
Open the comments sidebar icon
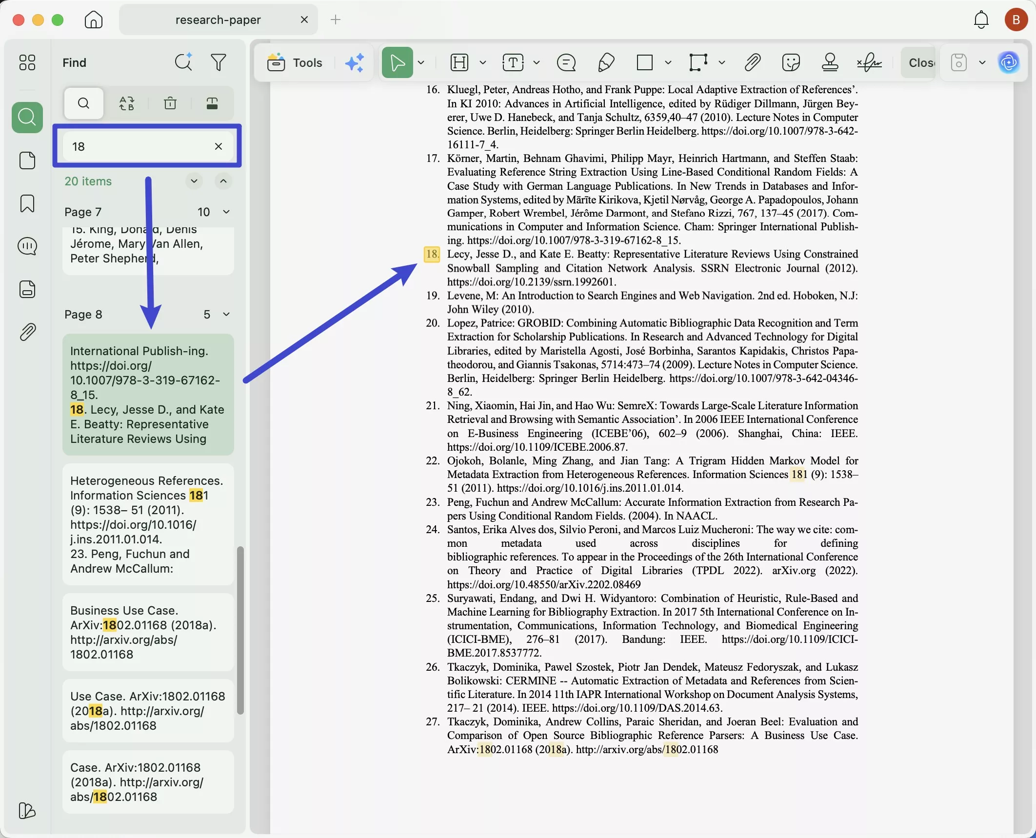pyautogui.click(x=27, y=246)
